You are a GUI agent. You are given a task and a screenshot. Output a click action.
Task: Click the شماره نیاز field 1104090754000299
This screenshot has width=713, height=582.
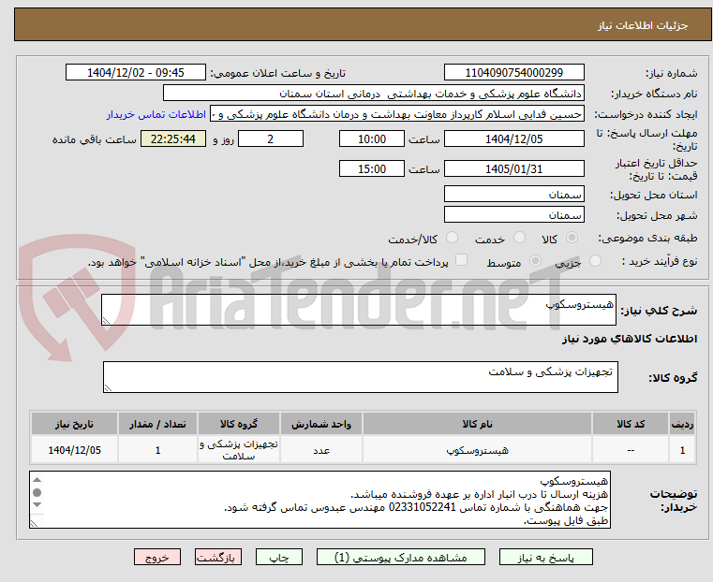(513, 73)
